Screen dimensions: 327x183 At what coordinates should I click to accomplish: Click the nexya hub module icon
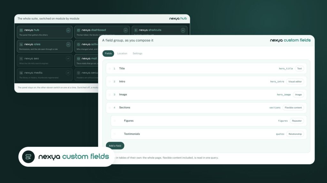(x=21, y=30)
